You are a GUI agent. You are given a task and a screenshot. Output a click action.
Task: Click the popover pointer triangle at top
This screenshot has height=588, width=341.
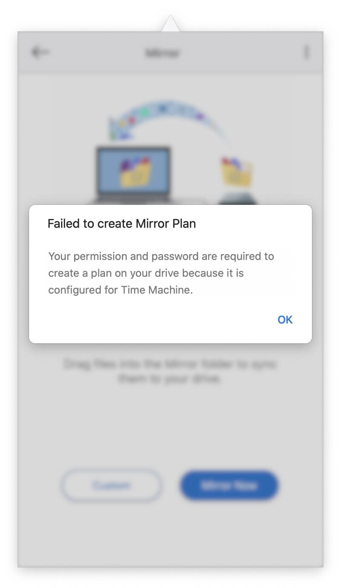(170, 23)
